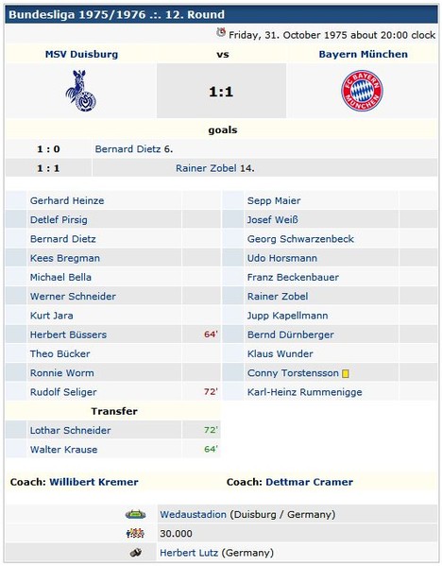Click the MSV Duisburg zebra crest logo

pyautogui.click(x=81, y=91)
